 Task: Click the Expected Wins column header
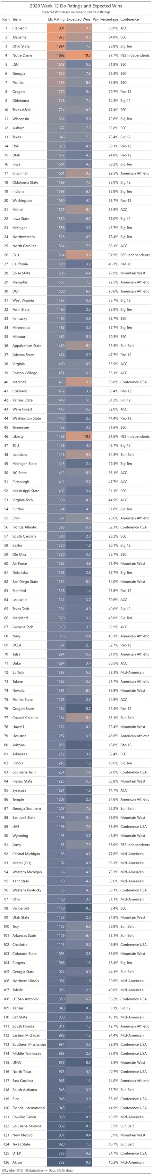point(79,20)
